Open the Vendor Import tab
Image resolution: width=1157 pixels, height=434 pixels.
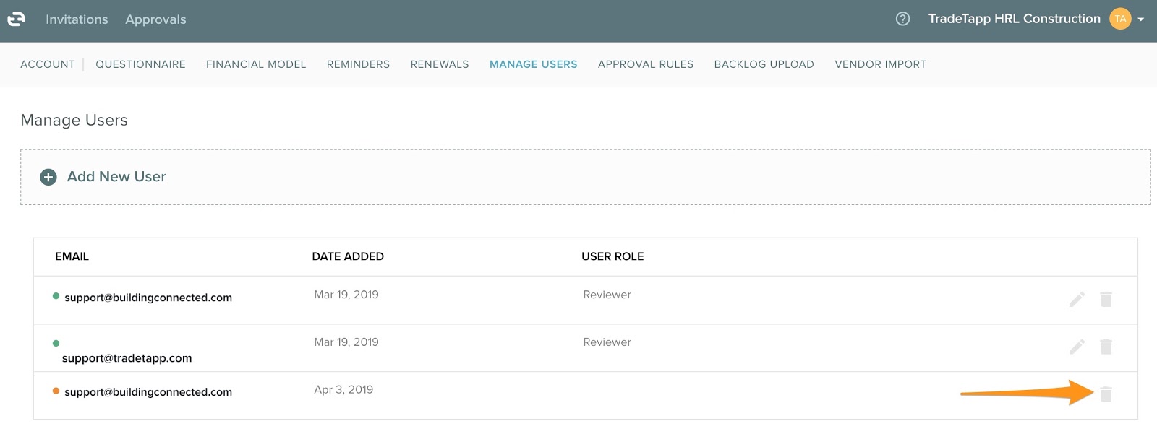[x=880, y=64]
